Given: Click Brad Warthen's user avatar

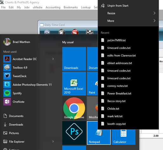Looking at the screenshot, I should [7, 42].
